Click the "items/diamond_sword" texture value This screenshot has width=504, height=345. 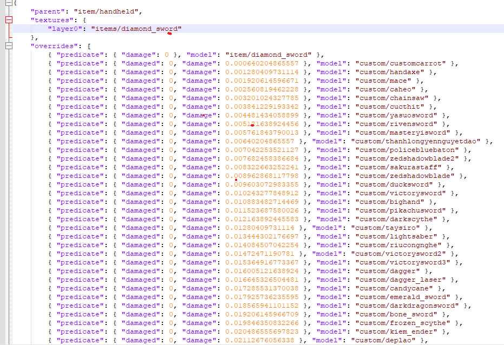pos(136,29)
